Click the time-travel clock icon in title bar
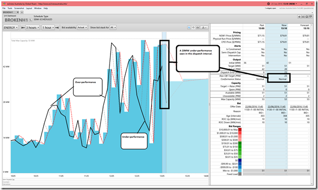 point(269,4)
